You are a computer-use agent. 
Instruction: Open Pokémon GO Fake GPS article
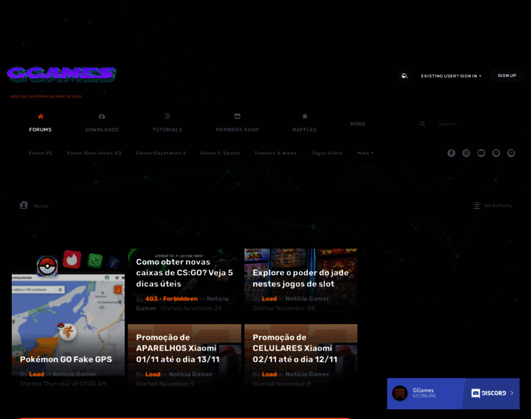click(66, 359)
